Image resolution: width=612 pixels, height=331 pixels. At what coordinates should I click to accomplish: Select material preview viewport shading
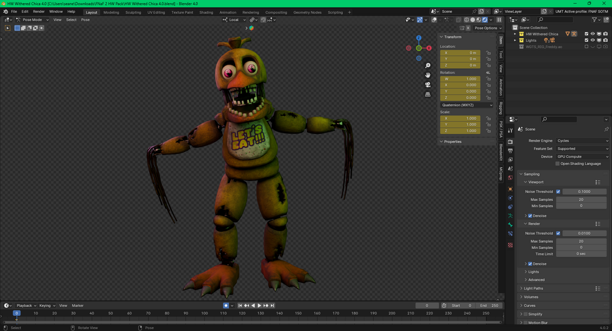[x=479, y=19]
